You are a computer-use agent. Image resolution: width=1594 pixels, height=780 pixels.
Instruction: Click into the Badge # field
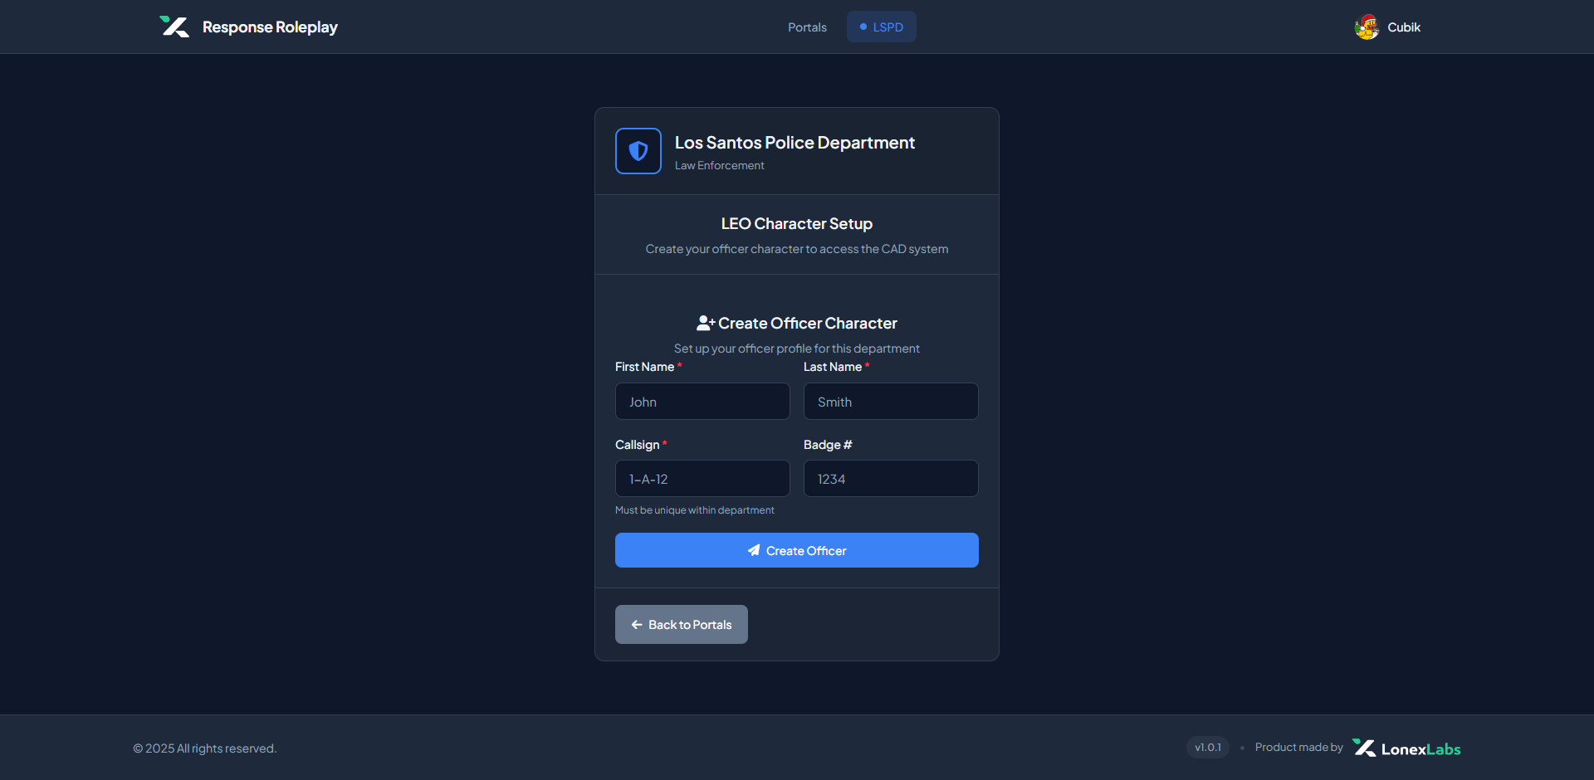coord(891,479)
